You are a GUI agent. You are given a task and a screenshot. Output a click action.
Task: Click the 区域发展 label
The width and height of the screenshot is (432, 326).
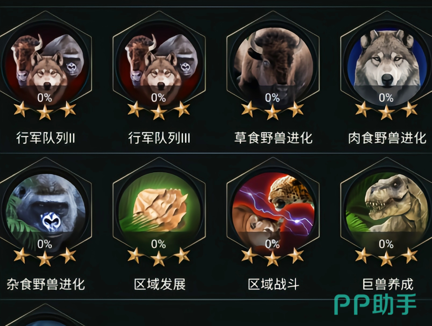[x=160, y=284]
